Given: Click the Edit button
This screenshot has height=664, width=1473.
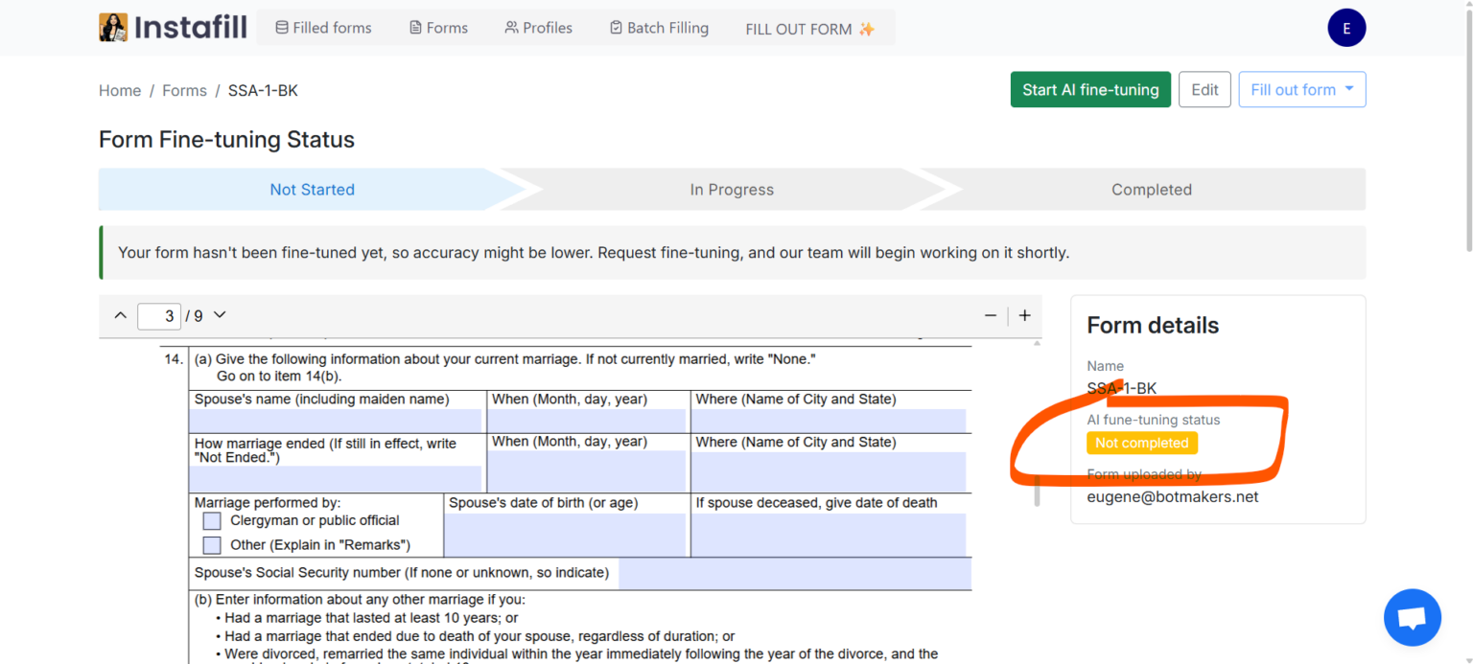Looking at the screenshot, I should pos(1204,90).
